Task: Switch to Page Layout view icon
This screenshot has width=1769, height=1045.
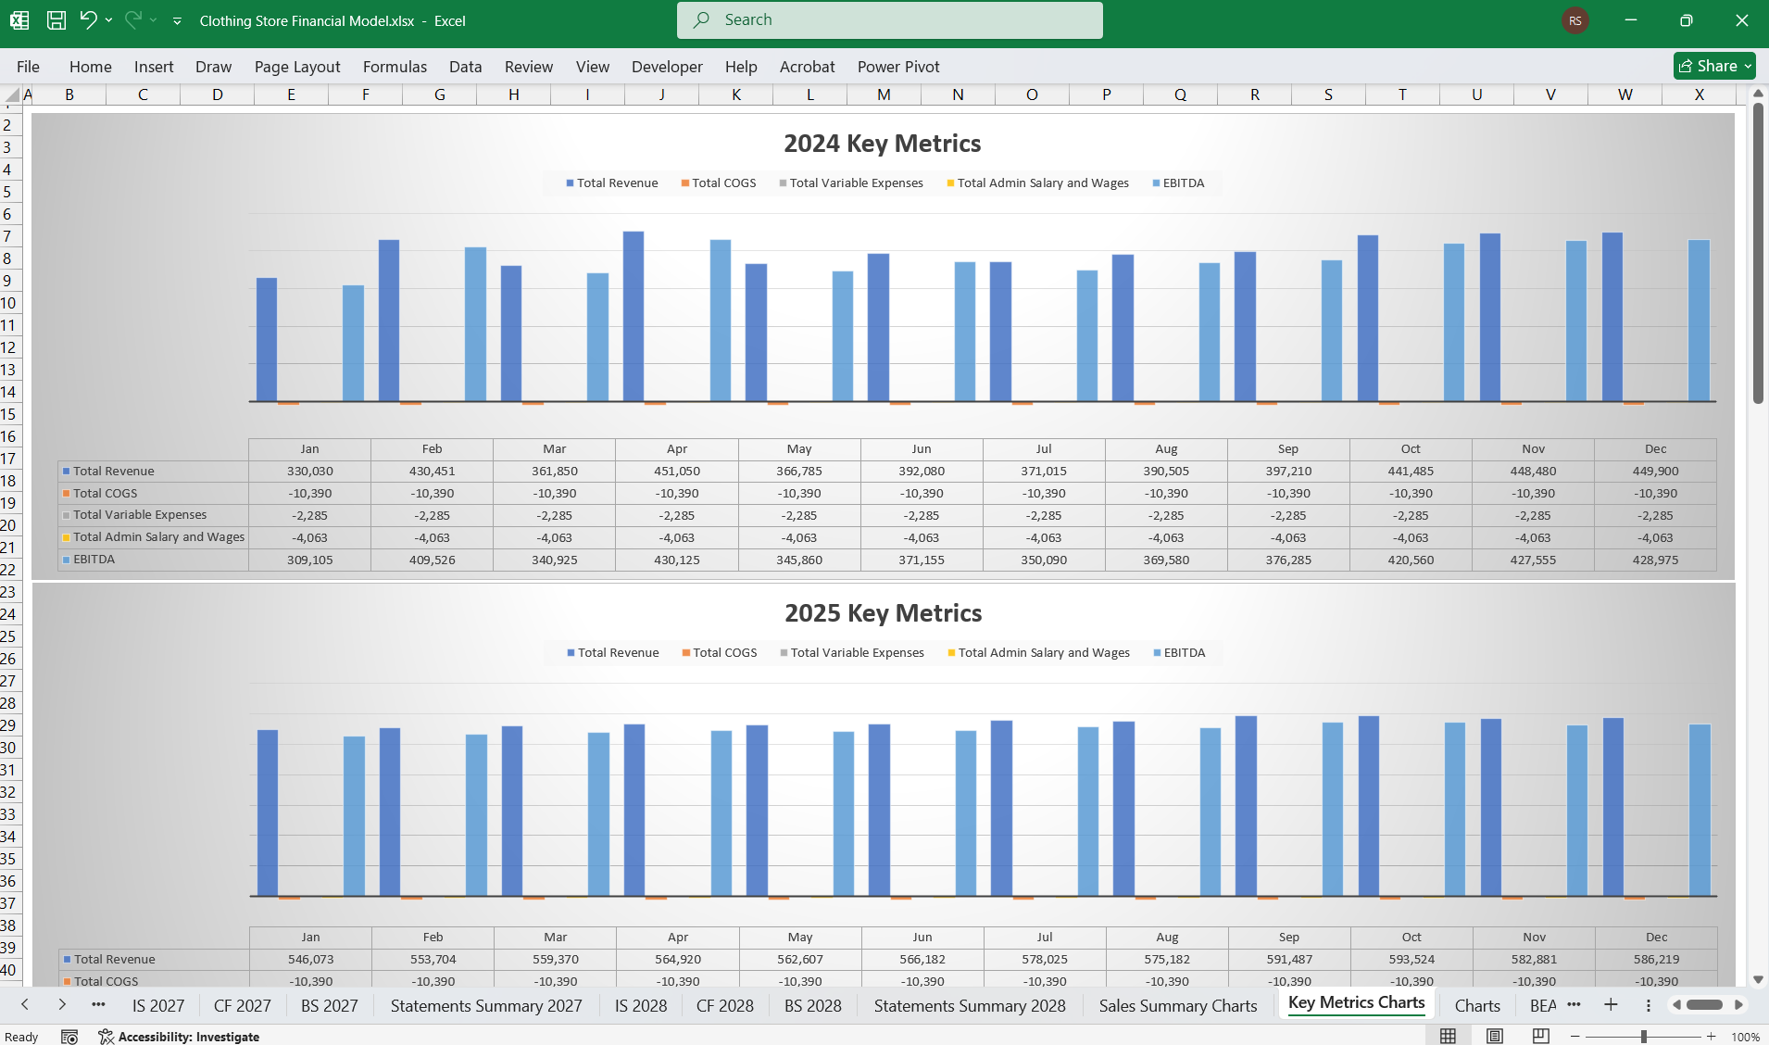Action: [1495, 1037]
